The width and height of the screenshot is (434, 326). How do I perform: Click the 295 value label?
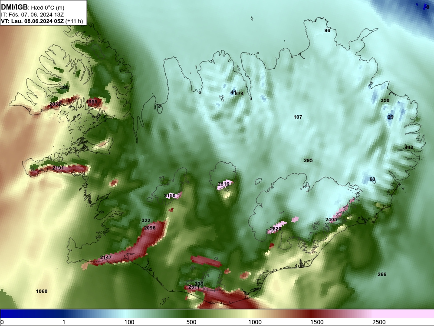tap(308, 160)
